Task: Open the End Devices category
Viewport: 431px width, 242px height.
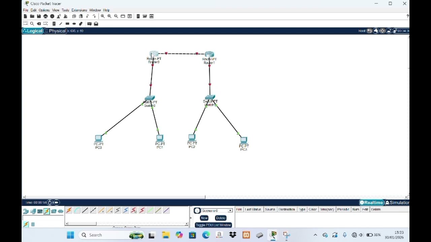Action: [x=33, y=211]
